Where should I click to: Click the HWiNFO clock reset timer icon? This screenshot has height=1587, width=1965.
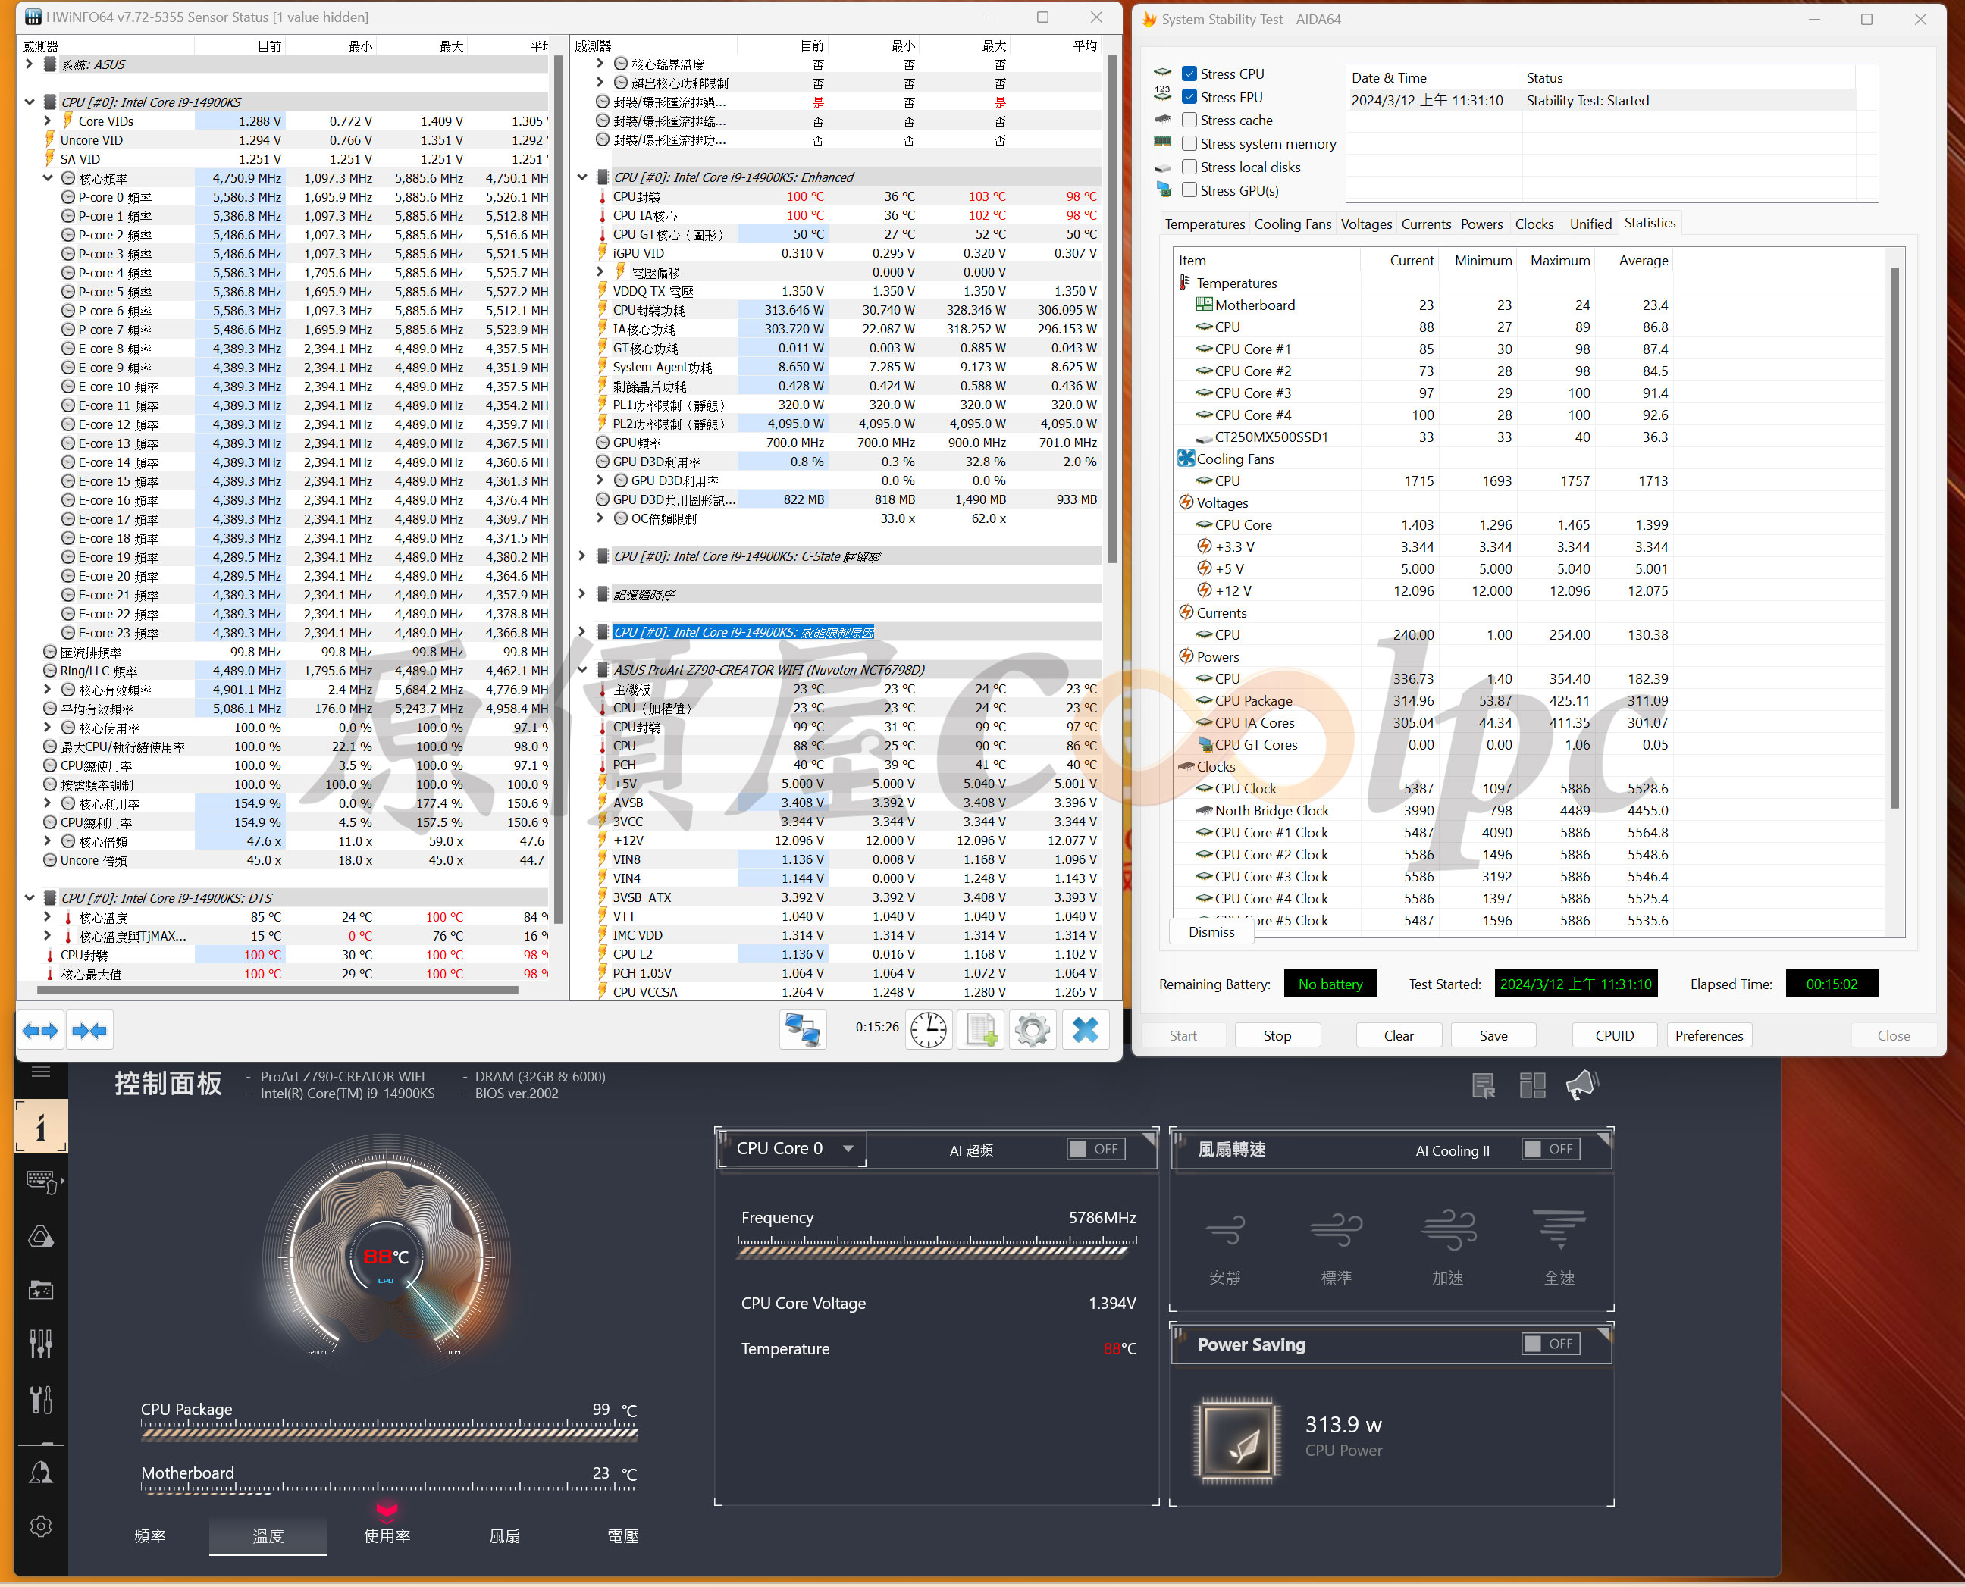click(x=928, y=1030)
